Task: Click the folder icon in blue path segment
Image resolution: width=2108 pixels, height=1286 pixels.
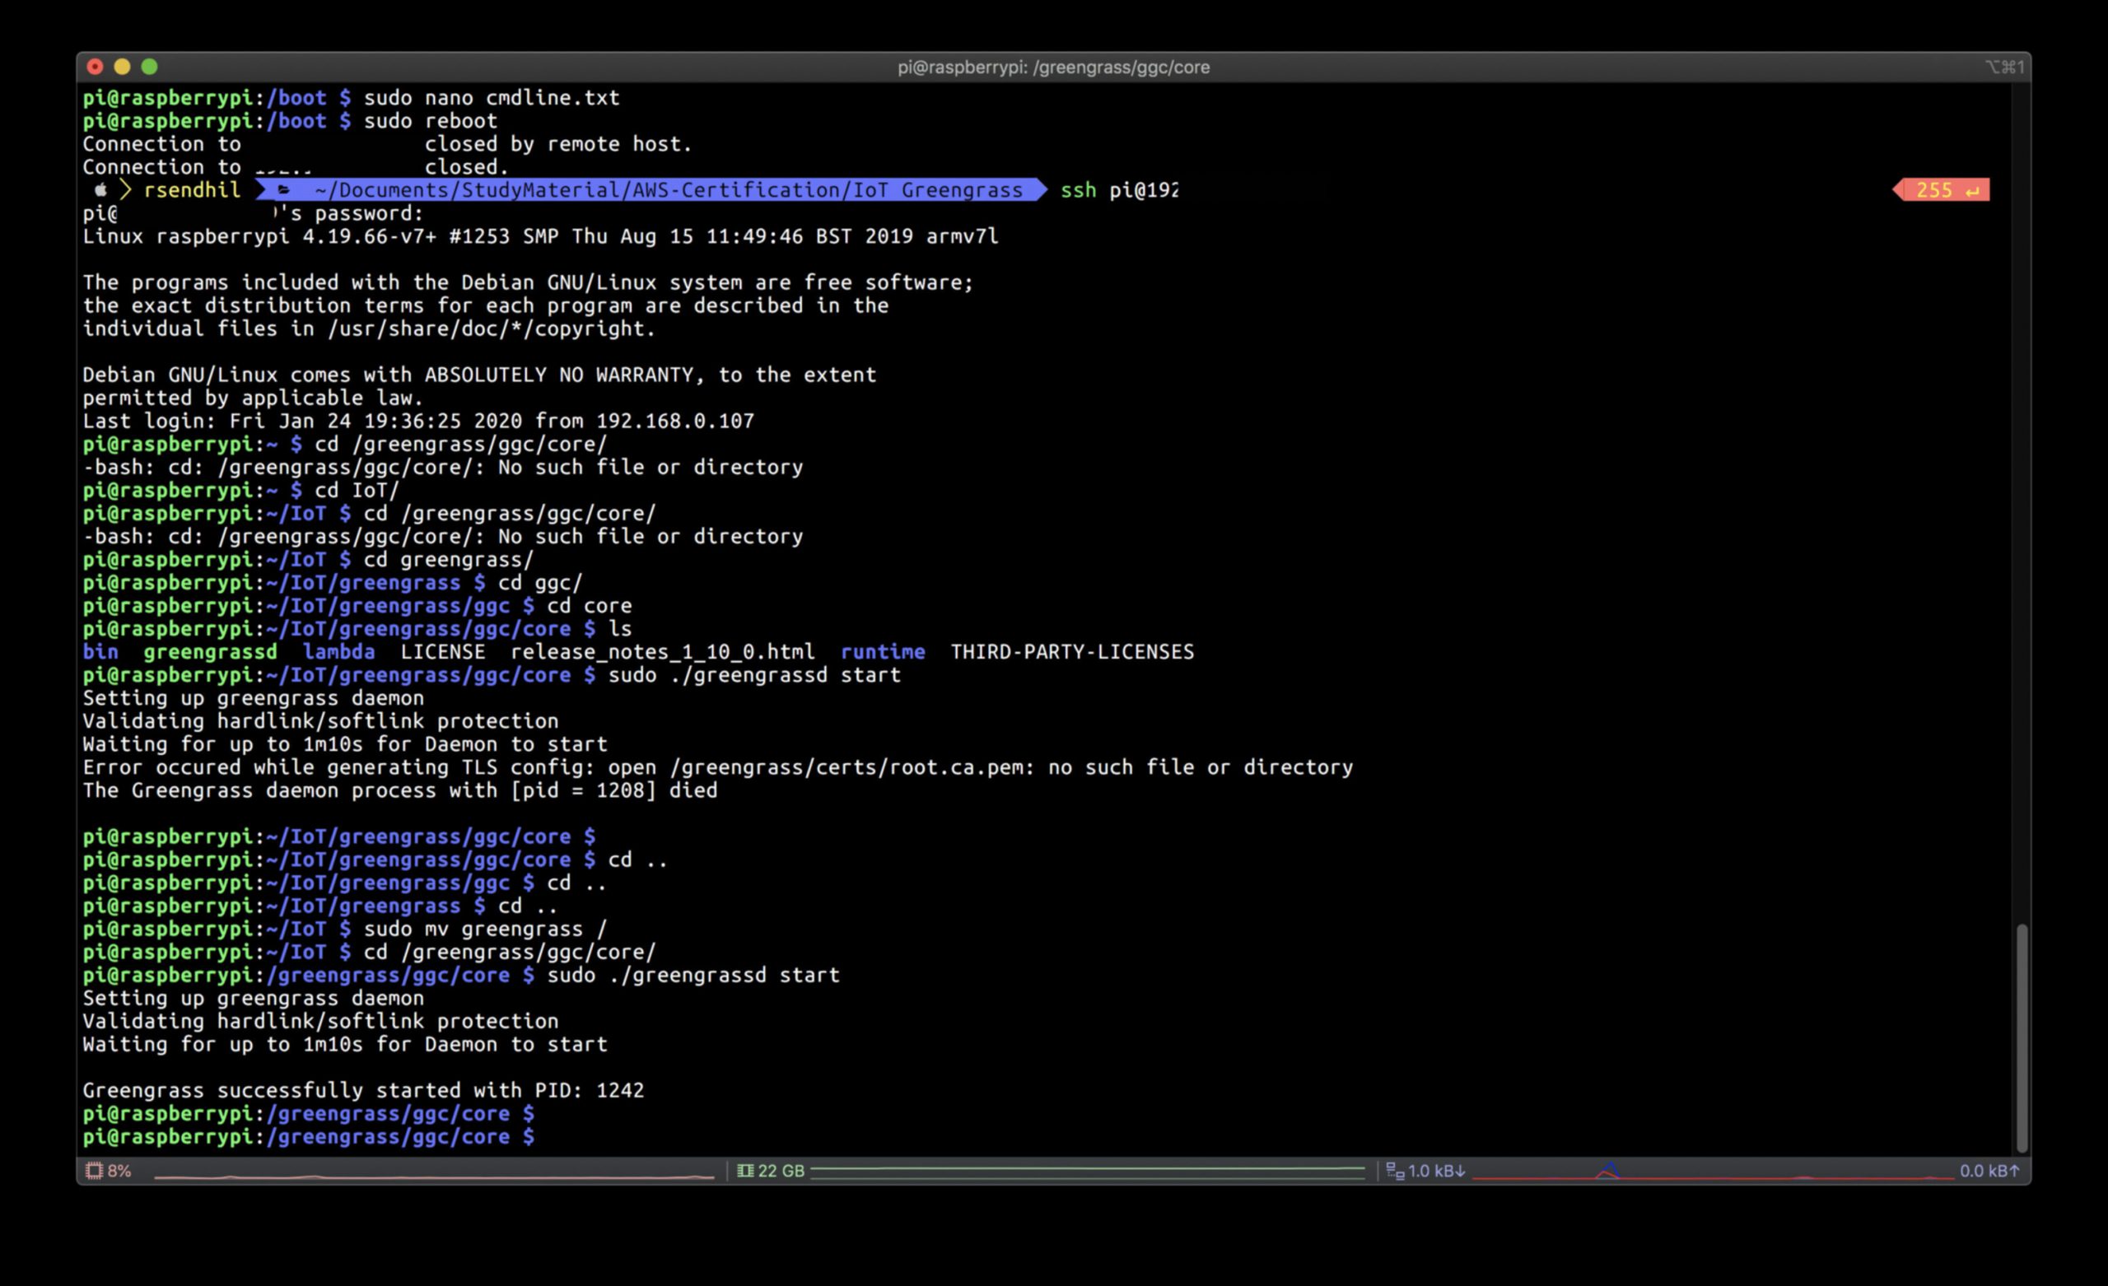Action: pyautogui.click(x=284, y=190)
